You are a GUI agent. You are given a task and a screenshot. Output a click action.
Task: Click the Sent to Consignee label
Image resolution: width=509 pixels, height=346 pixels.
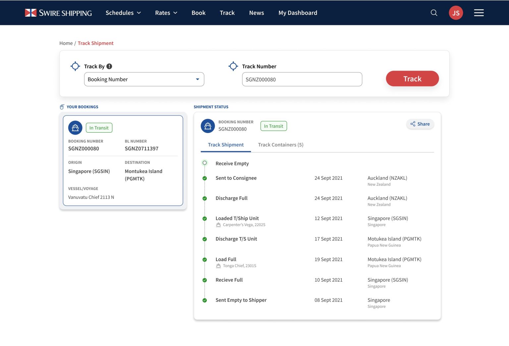[236, 178]
